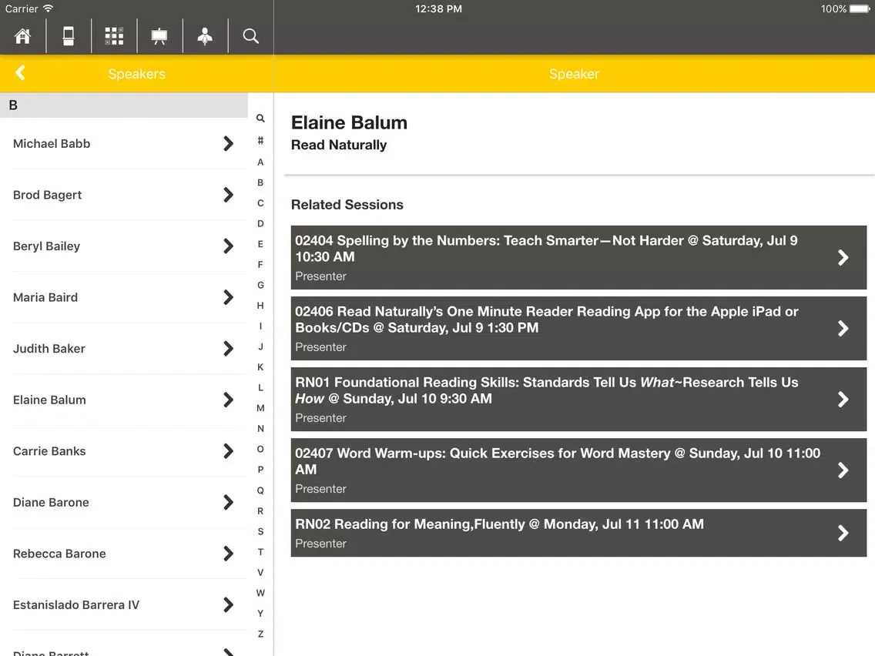The width and height of the screenshot is (875, 656).
Task: Tap the B section header in list
Action: point(124,105)
